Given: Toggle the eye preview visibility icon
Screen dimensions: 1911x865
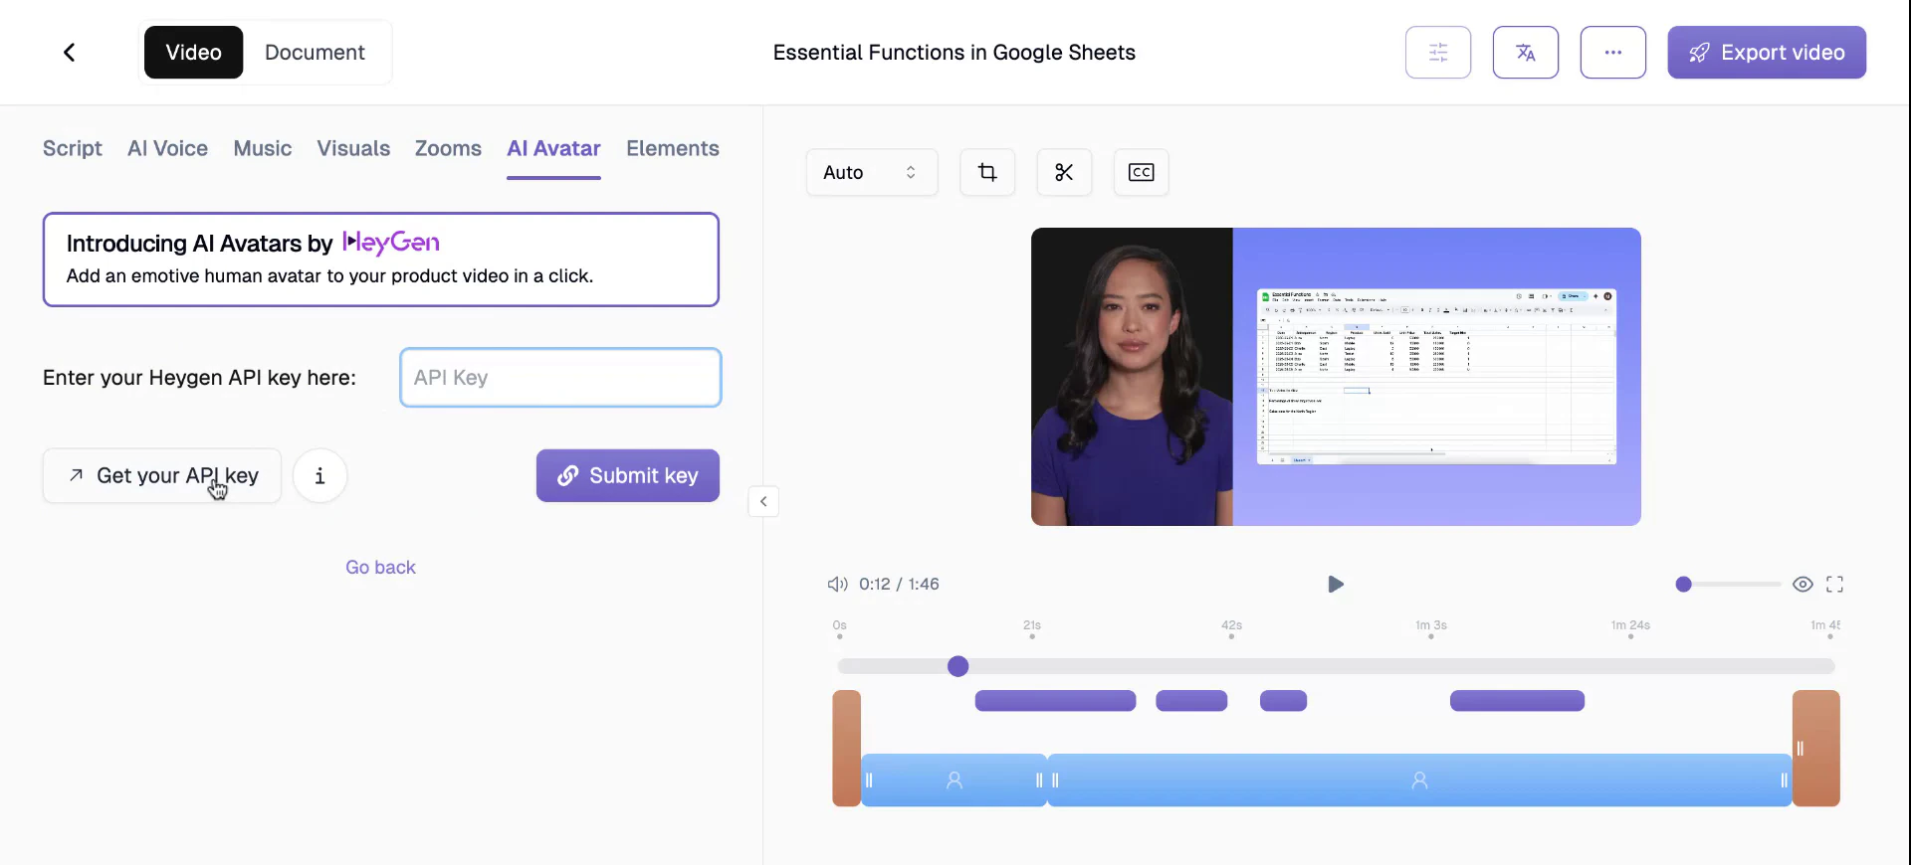Looking at the screenshot, I should [1803, 585].
